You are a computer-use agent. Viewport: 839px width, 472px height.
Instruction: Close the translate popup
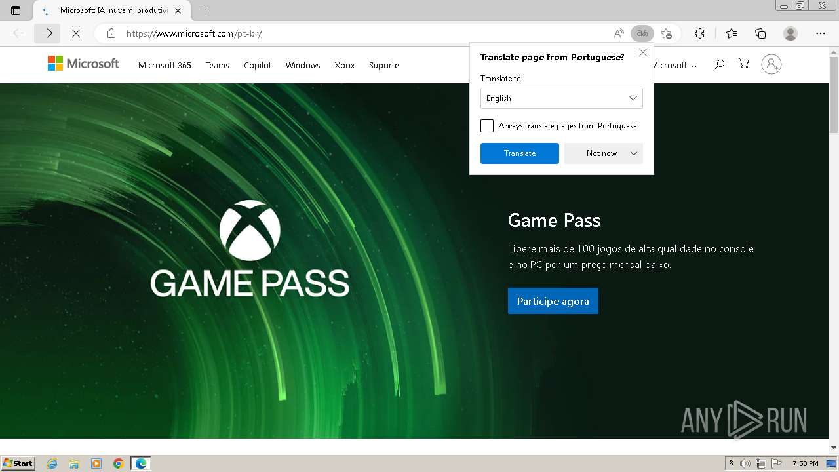(643, 52)
